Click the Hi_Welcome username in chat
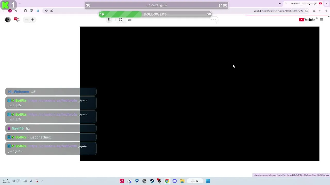The image size is (330, 185). coord(19,92)
